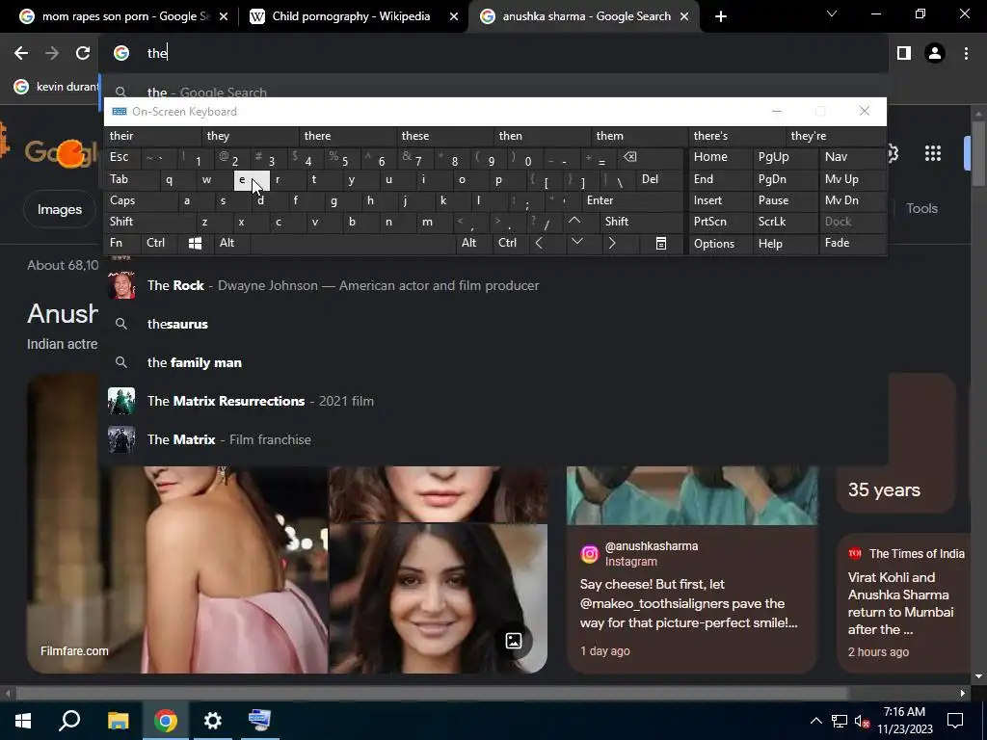This screenshot has height=740, width=987.
Task: Click the Google apps grid icon
Action: click(x=933, y=153)
